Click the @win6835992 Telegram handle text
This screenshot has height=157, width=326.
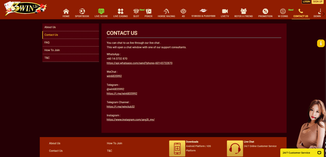[115, 89]
